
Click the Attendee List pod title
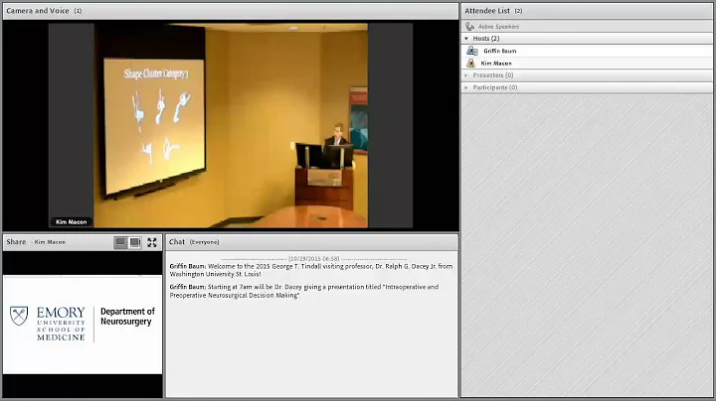486,11
